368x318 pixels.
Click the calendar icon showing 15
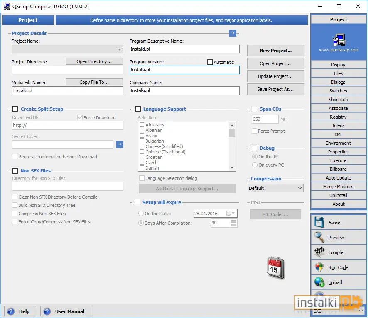[276, 268]
